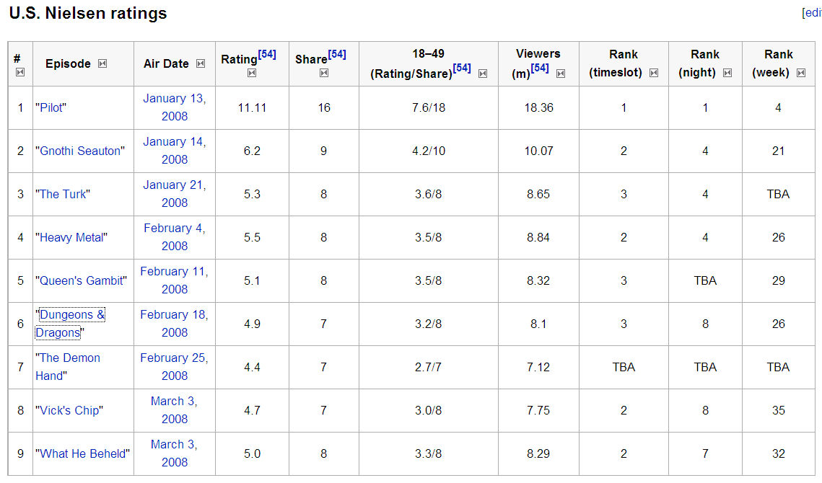The width and height of the screenshot is (822, 483).
Task: Select the U.S. Nielsen ratings heading
Action: [88, 13]
